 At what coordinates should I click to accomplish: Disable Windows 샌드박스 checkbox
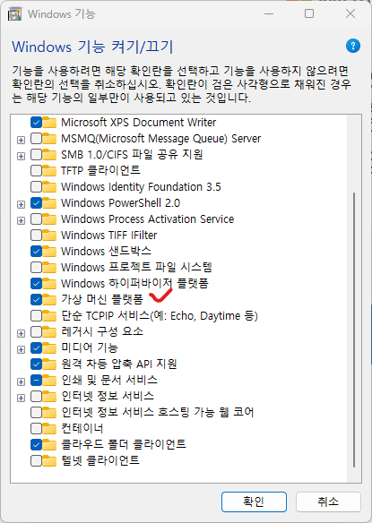36,251
